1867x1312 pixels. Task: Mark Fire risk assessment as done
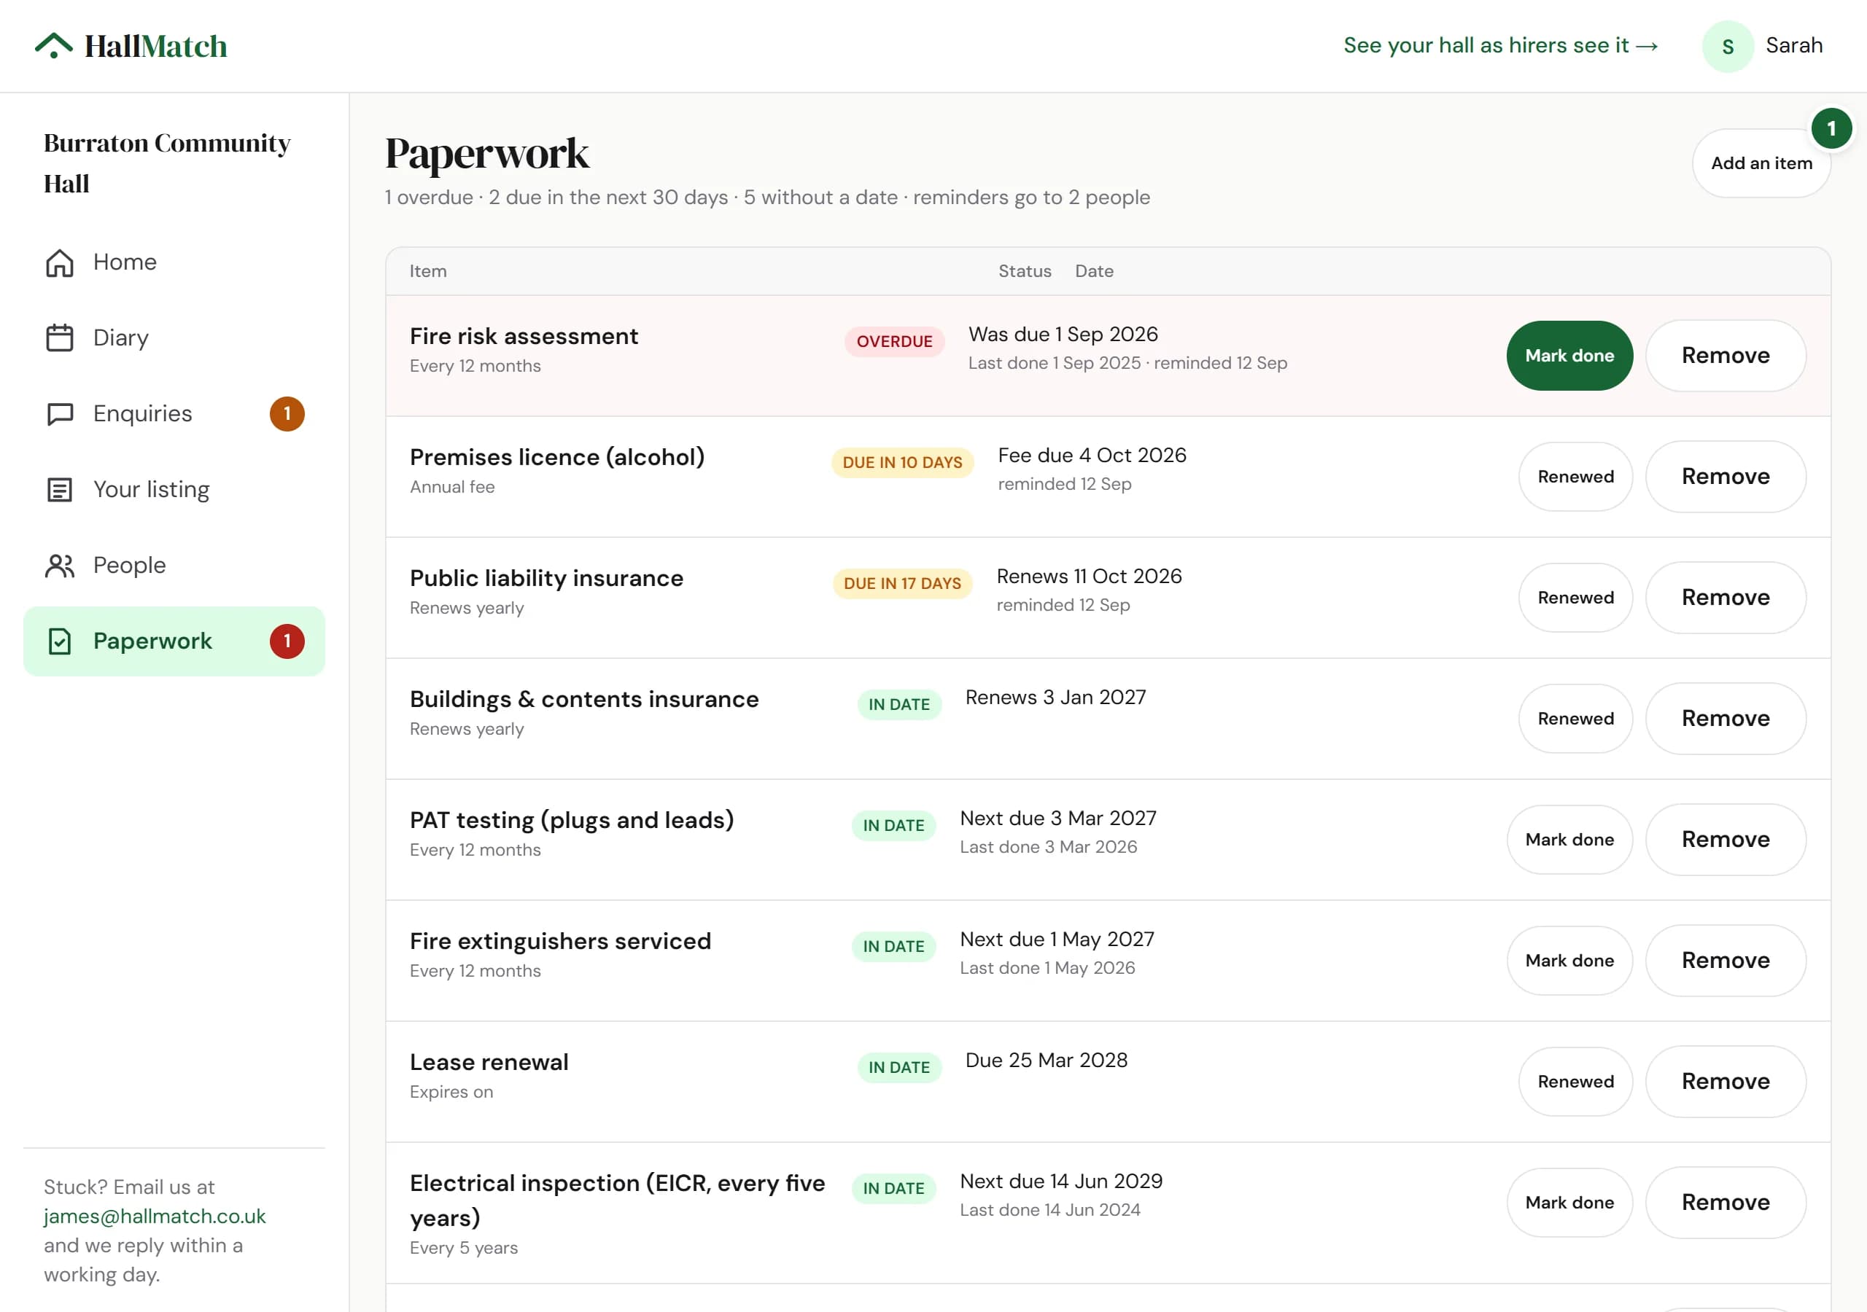[1569, 356]
